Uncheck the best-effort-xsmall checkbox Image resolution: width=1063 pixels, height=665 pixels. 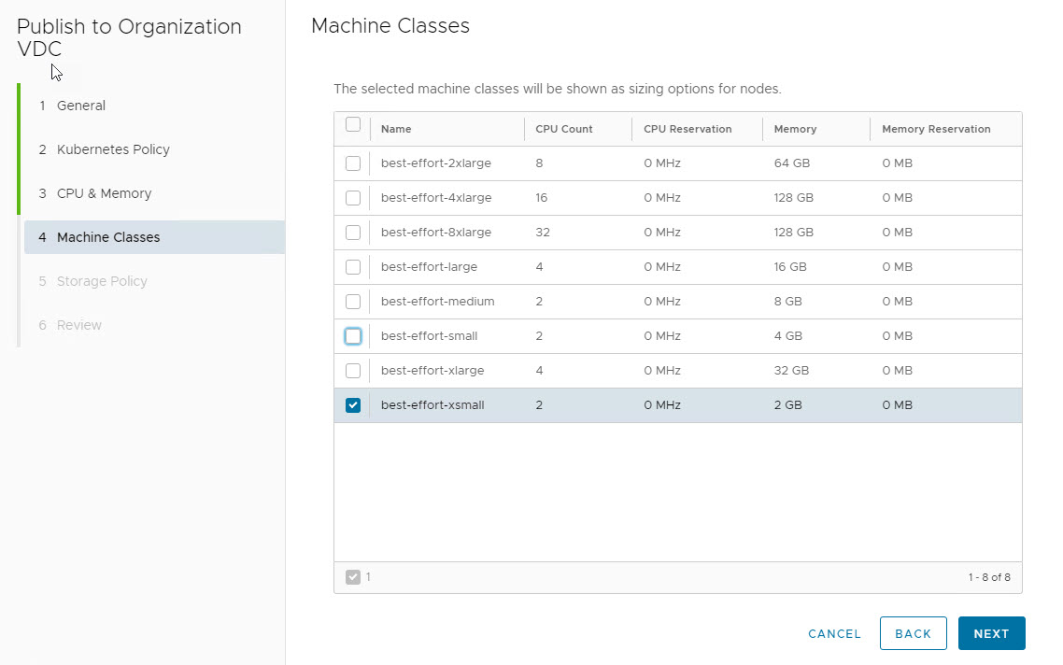[352, 405]
